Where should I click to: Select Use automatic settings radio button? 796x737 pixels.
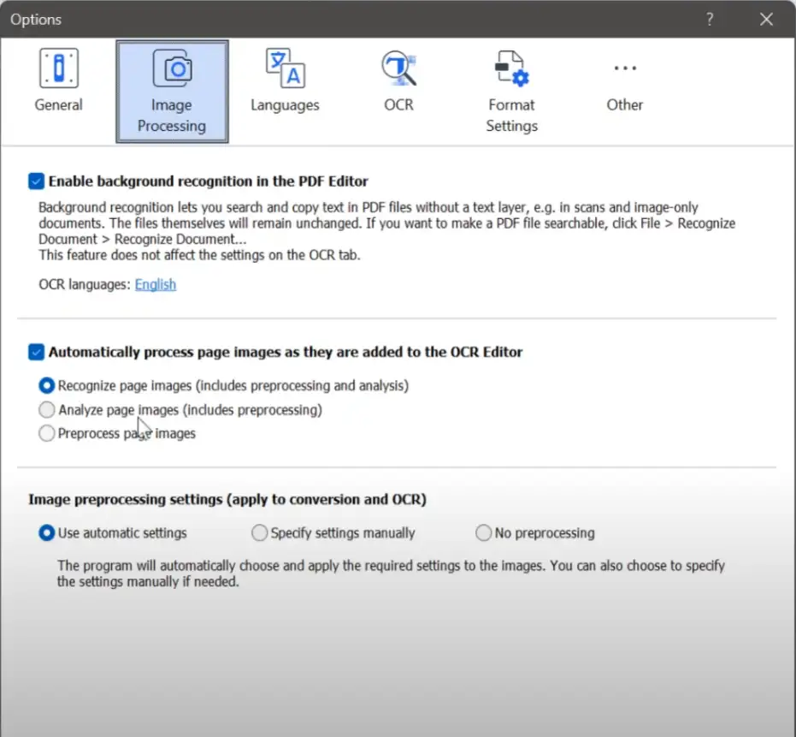47,533
